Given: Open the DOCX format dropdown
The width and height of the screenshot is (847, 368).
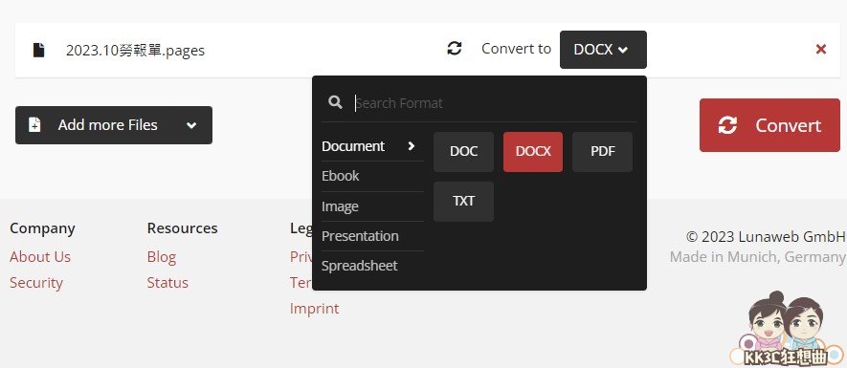Looking at the screenshot, I should 603,50.
